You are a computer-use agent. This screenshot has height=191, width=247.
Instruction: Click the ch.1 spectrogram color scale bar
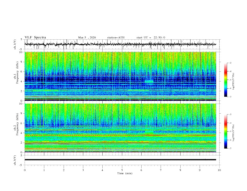(225, 80)
